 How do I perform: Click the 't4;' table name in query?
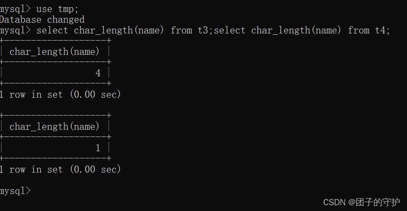(382, 30)
